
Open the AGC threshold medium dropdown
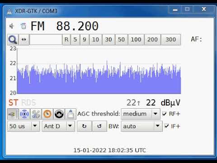coord(141,114)
